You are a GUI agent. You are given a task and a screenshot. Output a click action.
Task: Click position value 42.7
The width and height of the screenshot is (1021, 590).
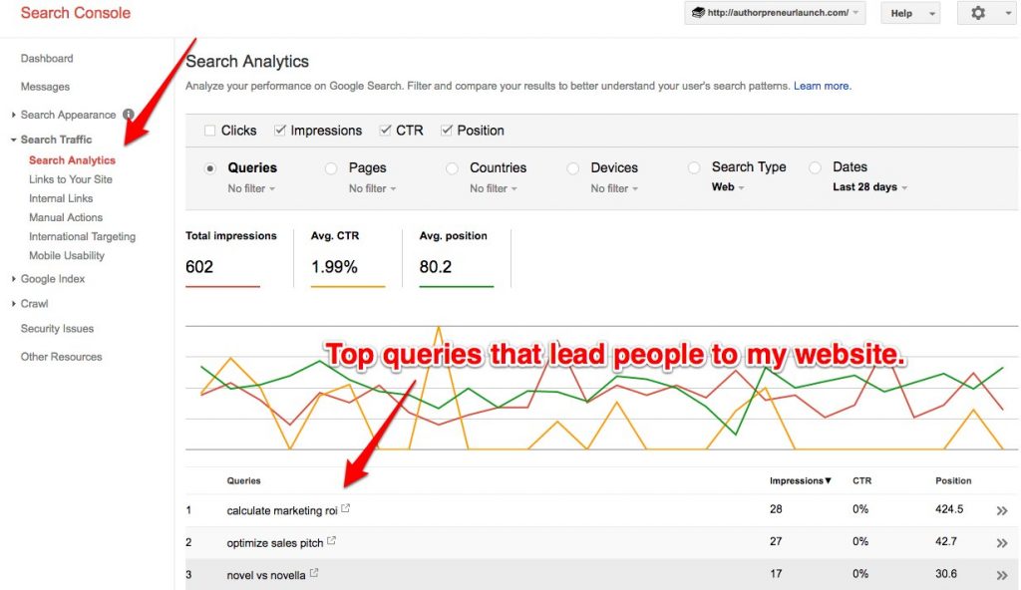click(946, 541)
